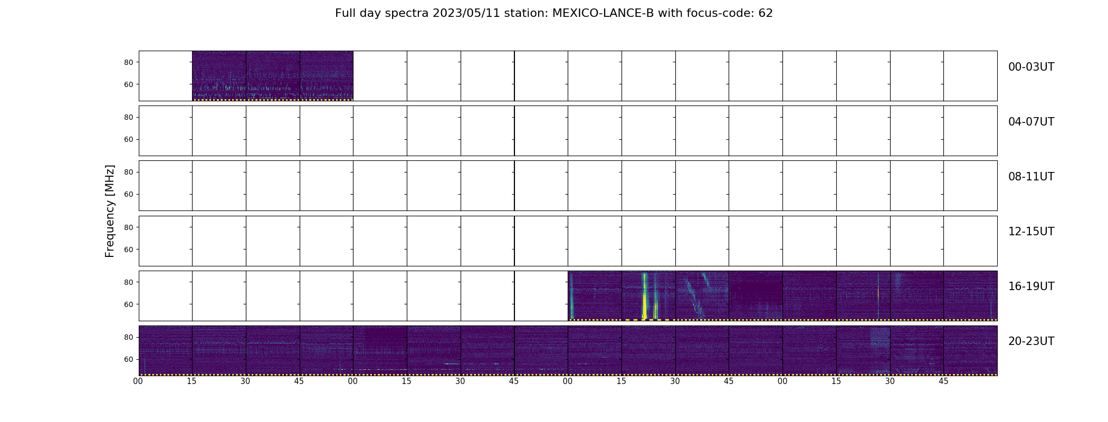
Task: Click the first spectrogram segment in the 00-03UT row
Action: tap(219, 76)
